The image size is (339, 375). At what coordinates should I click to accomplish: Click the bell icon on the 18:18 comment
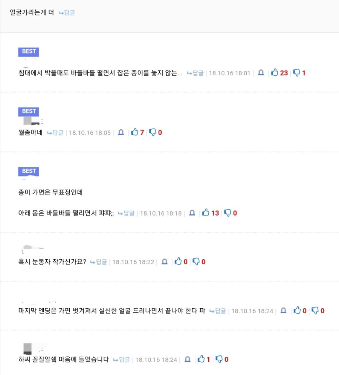(x=192, y=213)
